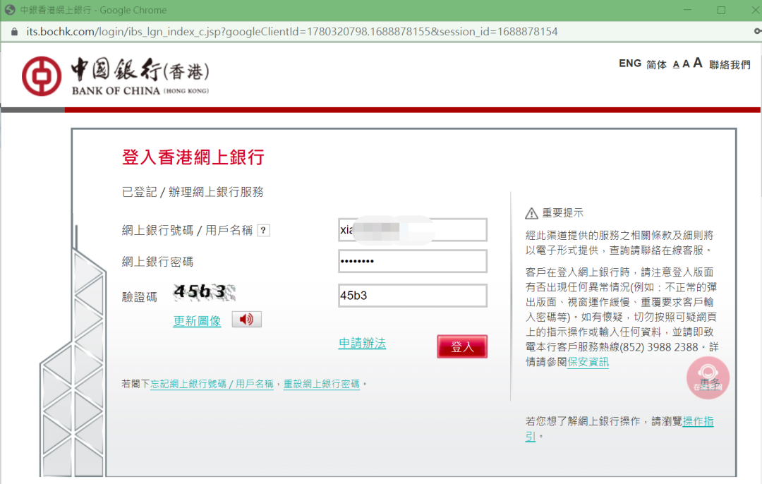Click the captcha image showing 45b3
This screenshot has height=484, width=762.
[x=204, y=291]
